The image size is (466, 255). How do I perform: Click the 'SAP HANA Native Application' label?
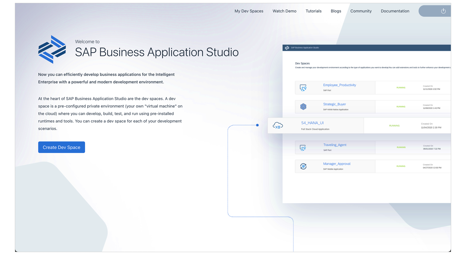(x=336, y=110)
